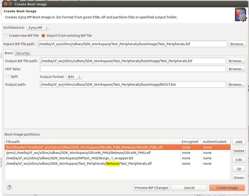This screenshot has width=249, height=196.
Task: Browse for Output path location
Action: click(236, 84)
